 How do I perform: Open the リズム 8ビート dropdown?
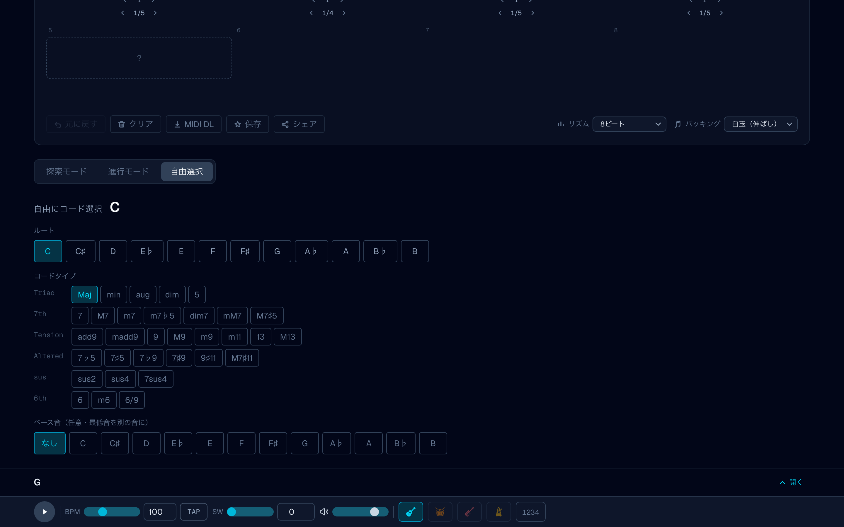click(x=629, y=124)
